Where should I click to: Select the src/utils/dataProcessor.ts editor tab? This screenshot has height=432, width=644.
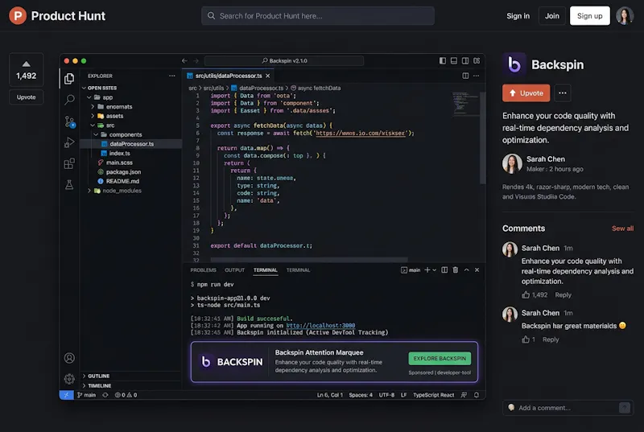coord(229,76)
